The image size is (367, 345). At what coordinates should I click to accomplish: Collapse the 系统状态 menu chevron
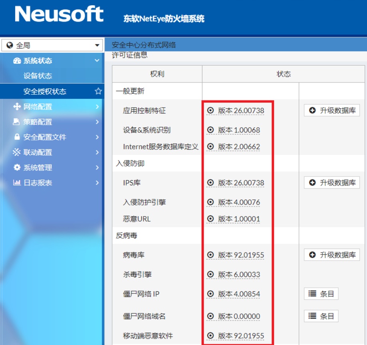pyautogui.click(x=97, y=61)
